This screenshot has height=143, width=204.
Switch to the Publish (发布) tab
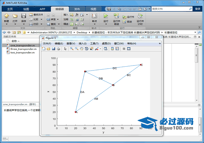click(x=77, y=9)
